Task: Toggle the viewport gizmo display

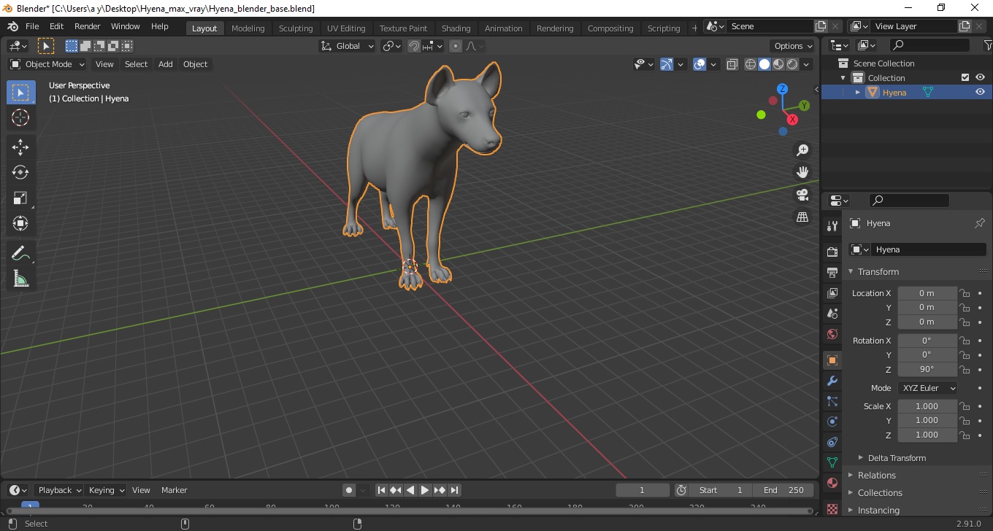Action: point(667,64)
